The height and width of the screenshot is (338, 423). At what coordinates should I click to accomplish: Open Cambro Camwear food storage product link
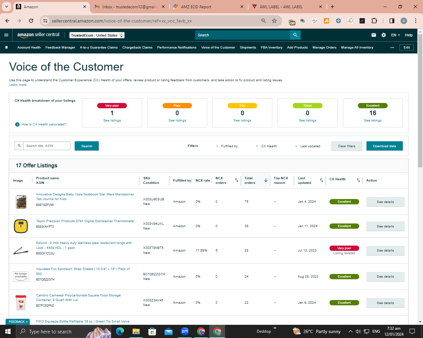click(78, 298)
